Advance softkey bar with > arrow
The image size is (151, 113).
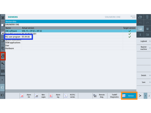click(140, 96)
